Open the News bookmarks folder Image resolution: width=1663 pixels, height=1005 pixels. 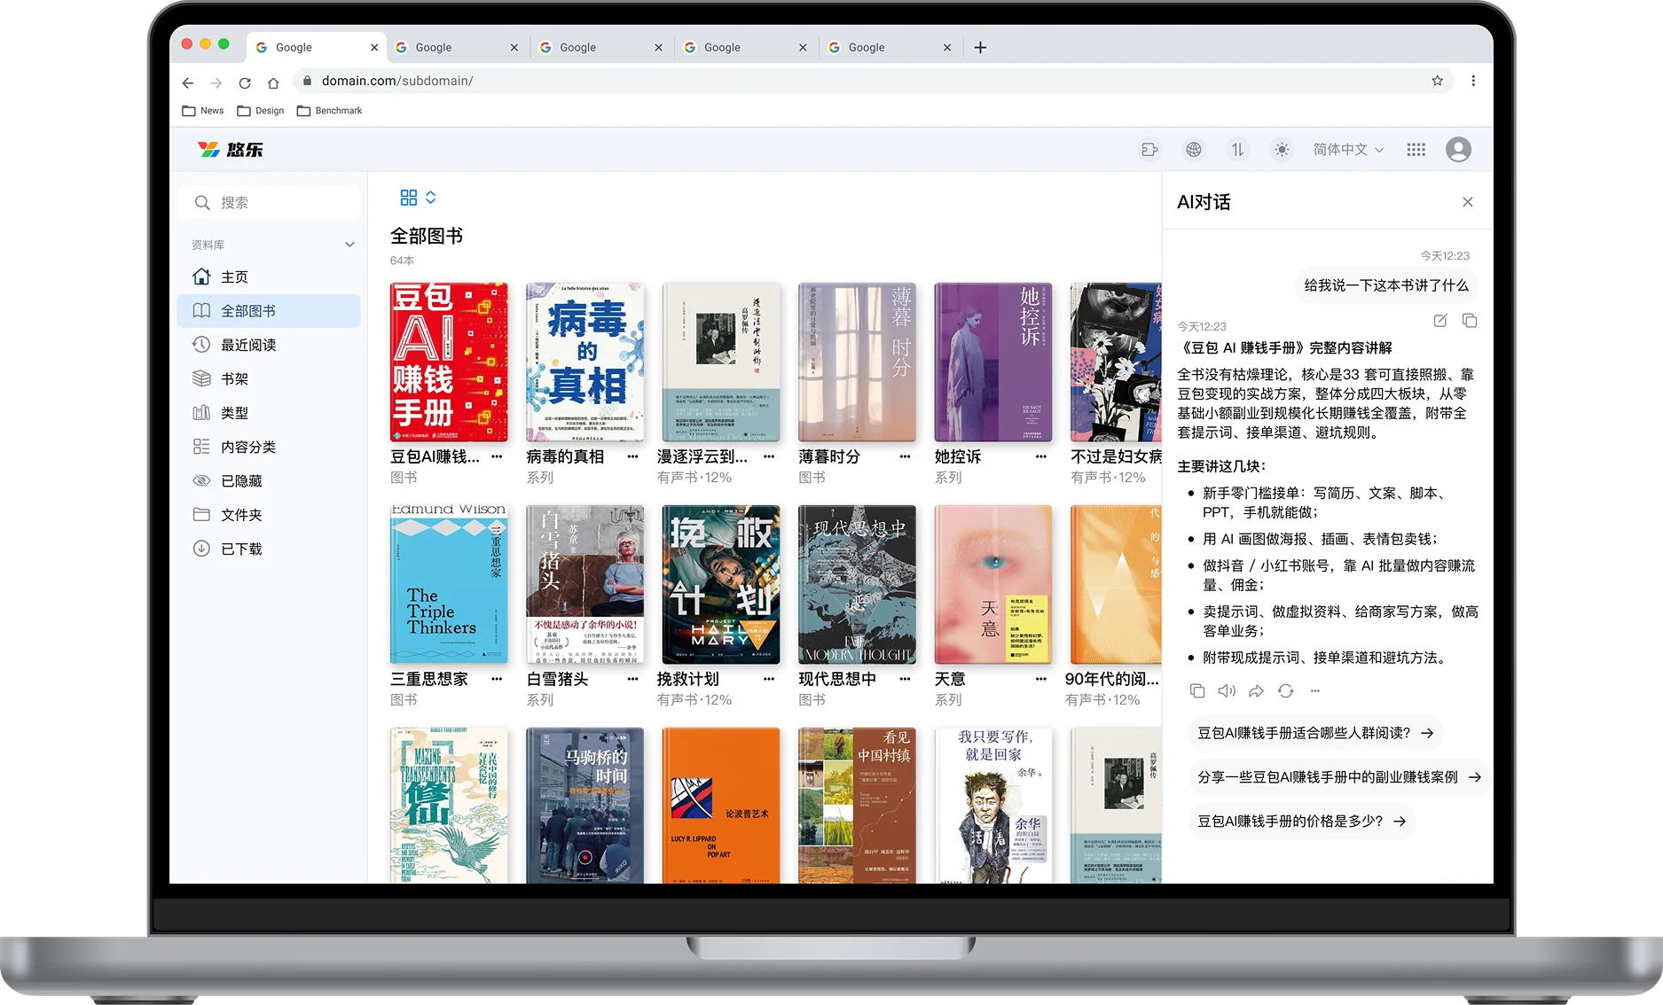coord(203,111)
